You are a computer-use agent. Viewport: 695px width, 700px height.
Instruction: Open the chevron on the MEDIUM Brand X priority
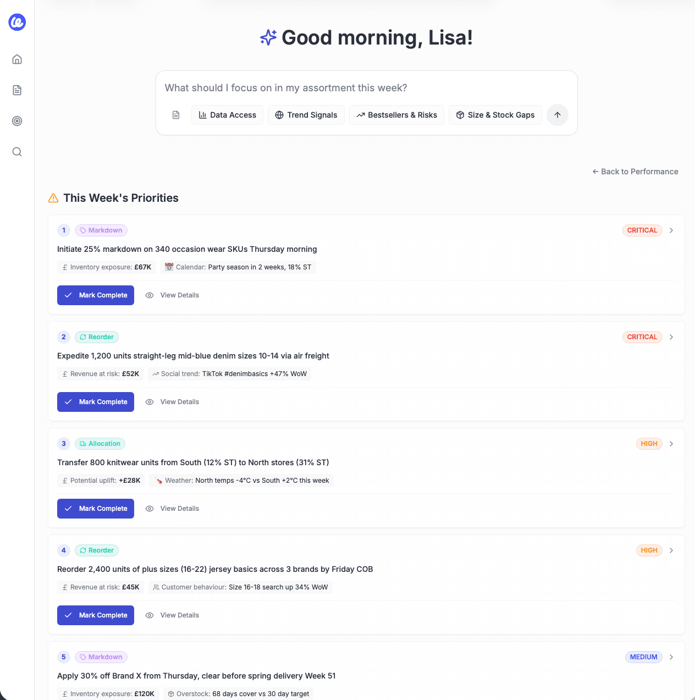point(671,657)
